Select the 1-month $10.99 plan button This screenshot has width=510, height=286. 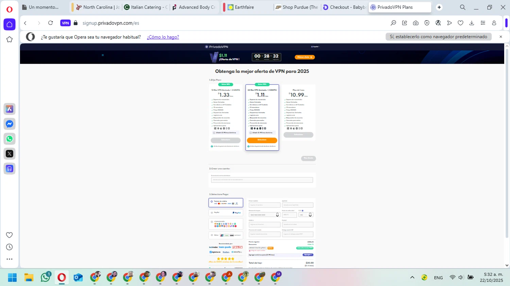click(299, 135)
